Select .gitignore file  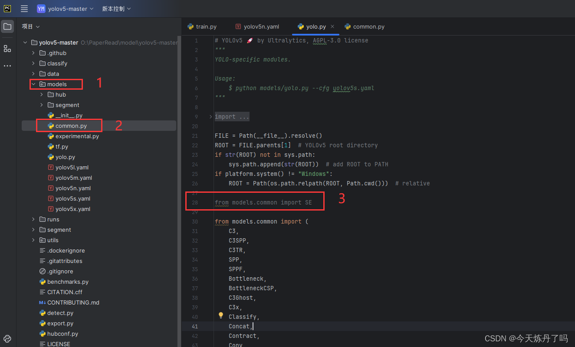click(x=56, y=271)
